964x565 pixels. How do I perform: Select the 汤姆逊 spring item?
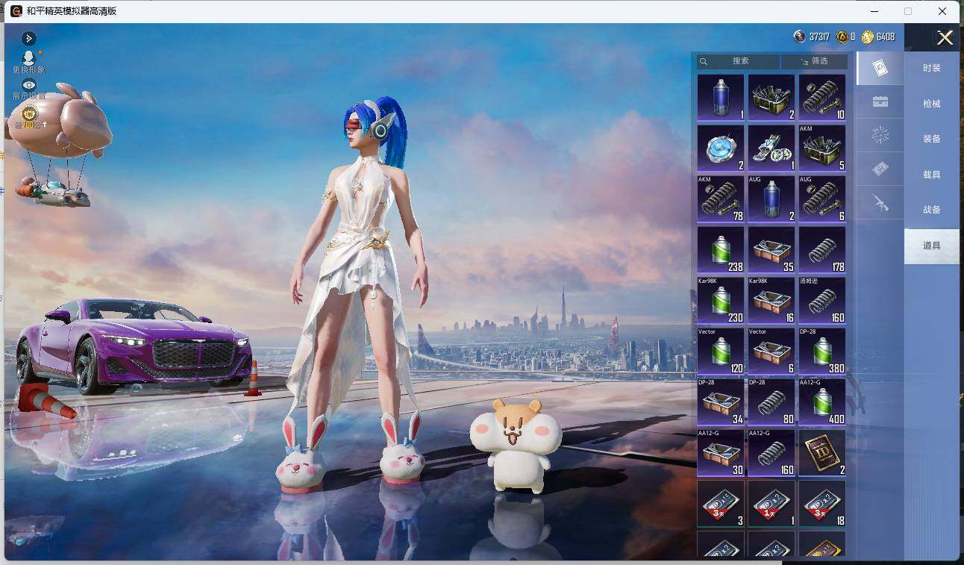pyautogui.click(x=822, y=300)
